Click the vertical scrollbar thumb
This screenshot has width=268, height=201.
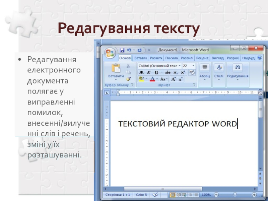pos(260,110)
